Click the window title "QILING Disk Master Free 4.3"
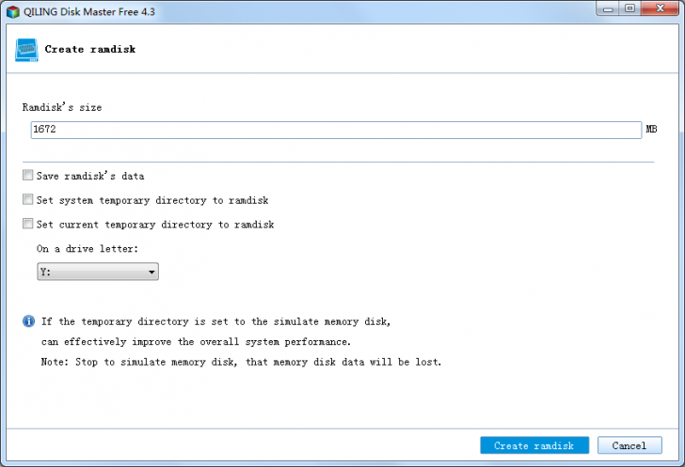 [x=89, y=12]
